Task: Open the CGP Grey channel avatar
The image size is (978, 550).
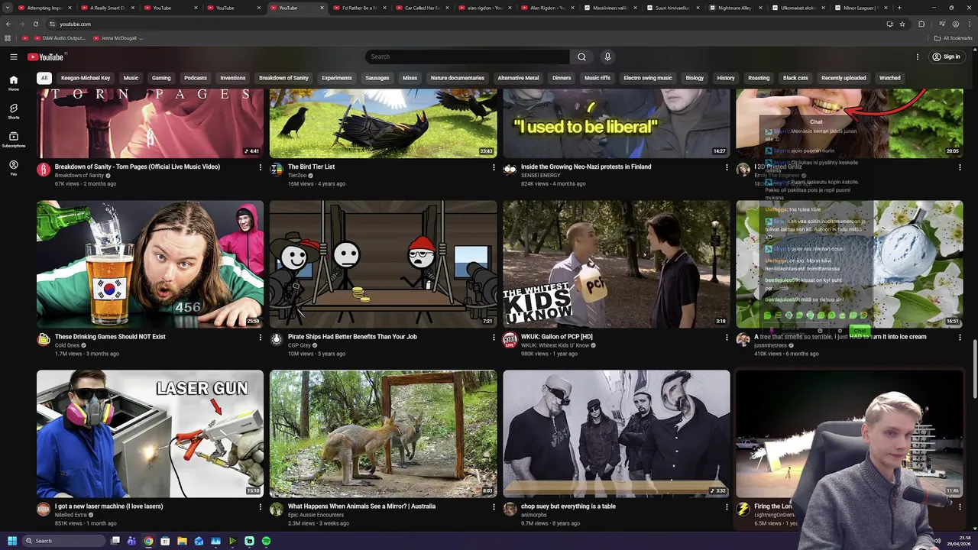Action: 277,339
